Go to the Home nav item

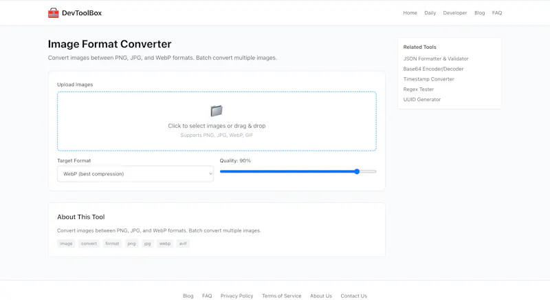point(410,13)
